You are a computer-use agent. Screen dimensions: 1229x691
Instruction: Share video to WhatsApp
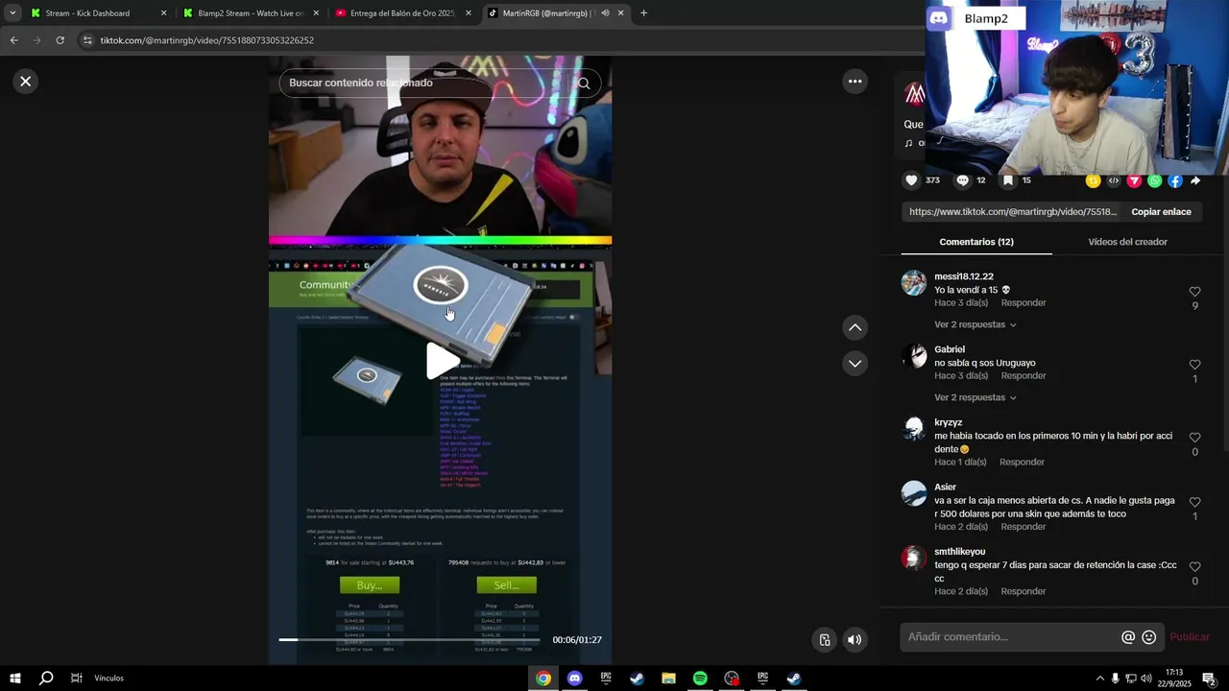[1154, 180]
